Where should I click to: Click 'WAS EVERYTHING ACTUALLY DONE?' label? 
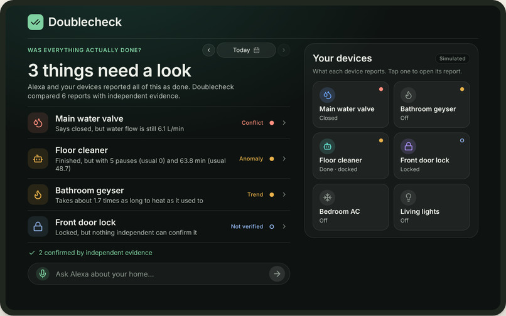85,50
